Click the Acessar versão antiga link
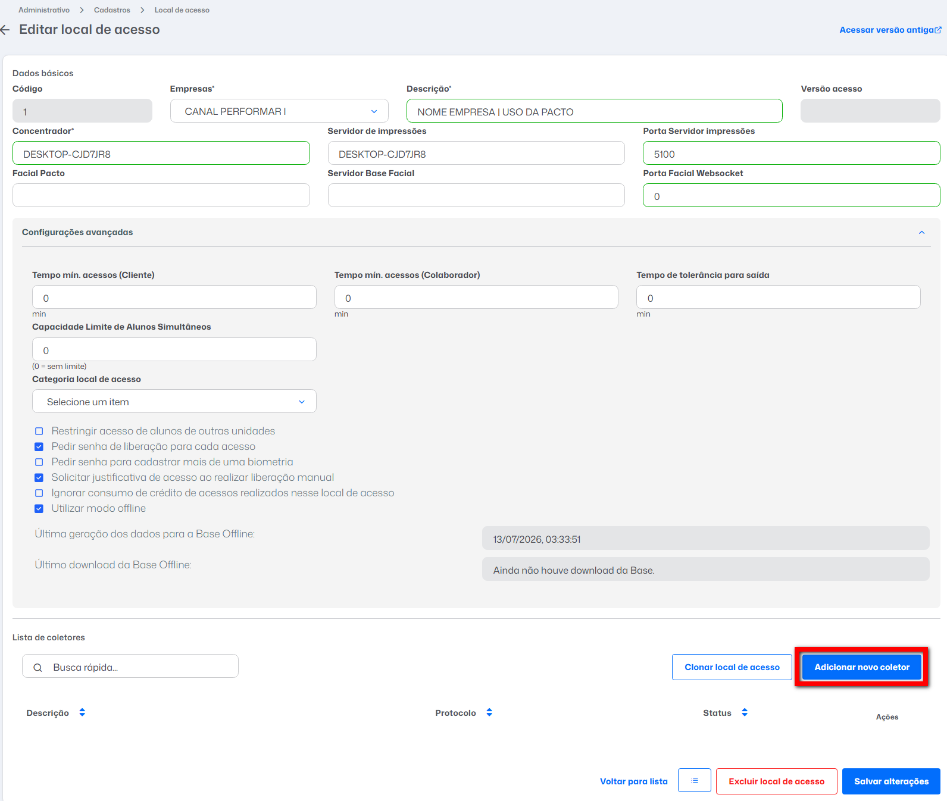 point(886,30)
